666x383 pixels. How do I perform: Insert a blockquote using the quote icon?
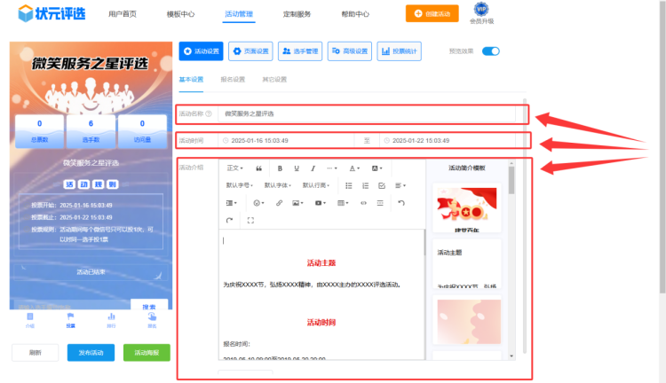tap(258, 168)
